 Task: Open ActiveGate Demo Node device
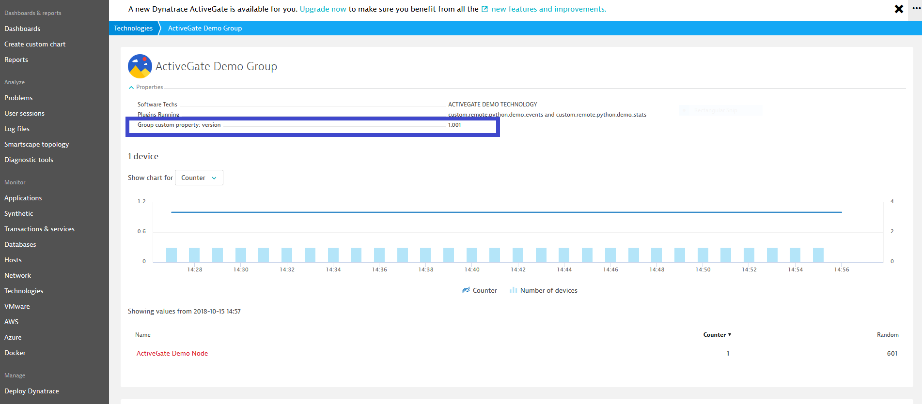172,353
